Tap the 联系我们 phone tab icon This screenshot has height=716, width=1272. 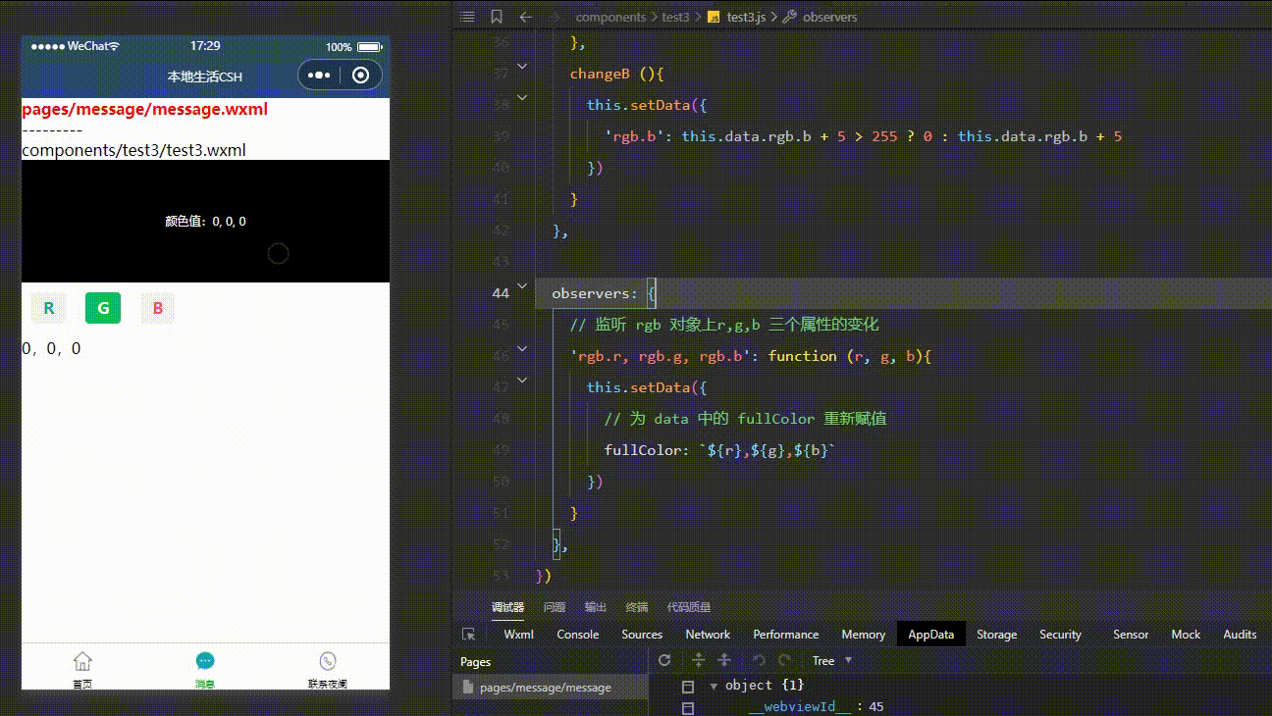click(x=327, y=662)
